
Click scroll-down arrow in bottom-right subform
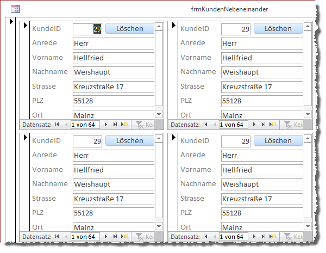308,226
